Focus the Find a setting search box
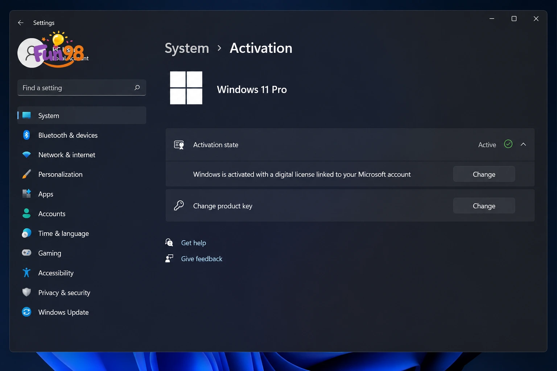 click(x=82, y=88)
